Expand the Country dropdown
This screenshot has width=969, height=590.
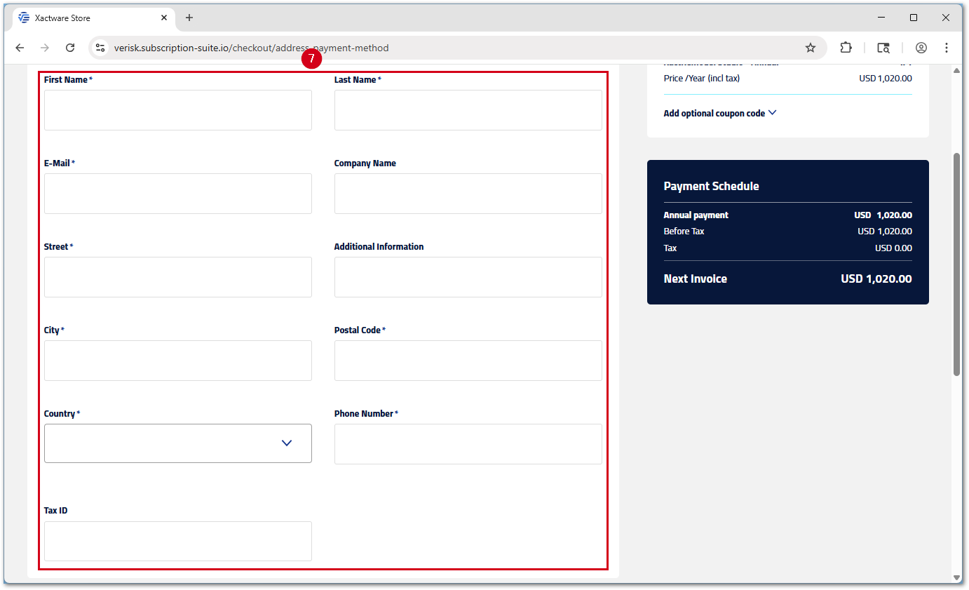point(178,443)
